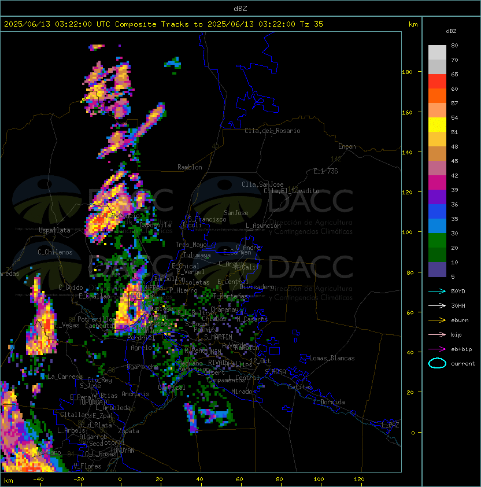The height and width of the screenshot is (487, 481).
Task: Click the blue and green echo cell at top center
Action: (x=173, y=64)
